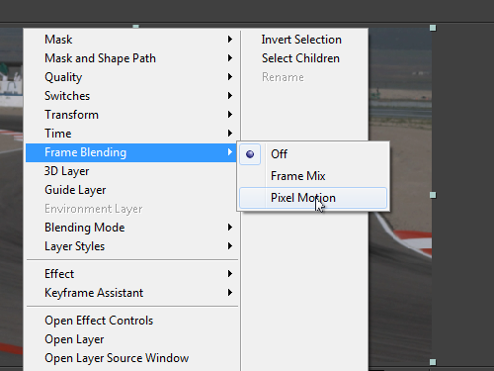Open the Layer Styles submenu
Image resolution: width=494 pixels, height=371 pixels.
(x=131, y=246)
